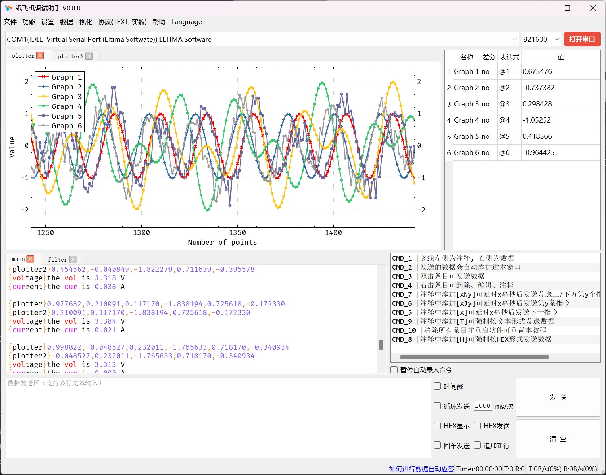The image size is (606, 475).
Task: Select Graph 2 in the legend
Action: pos(60,87)
